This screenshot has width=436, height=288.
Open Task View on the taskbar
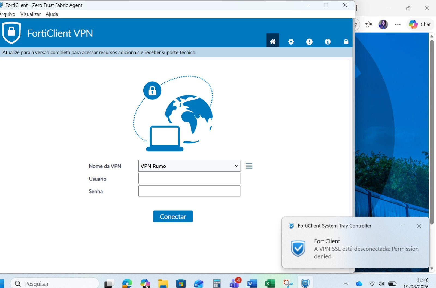click(x=109, y=284)
